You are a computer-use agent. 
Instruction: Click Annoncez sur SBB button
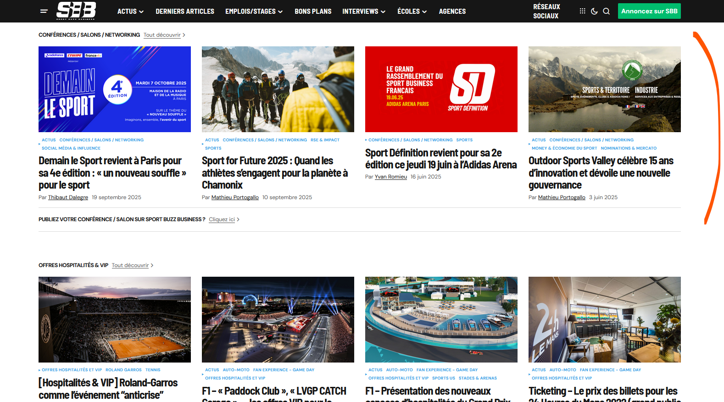[649, 11]
